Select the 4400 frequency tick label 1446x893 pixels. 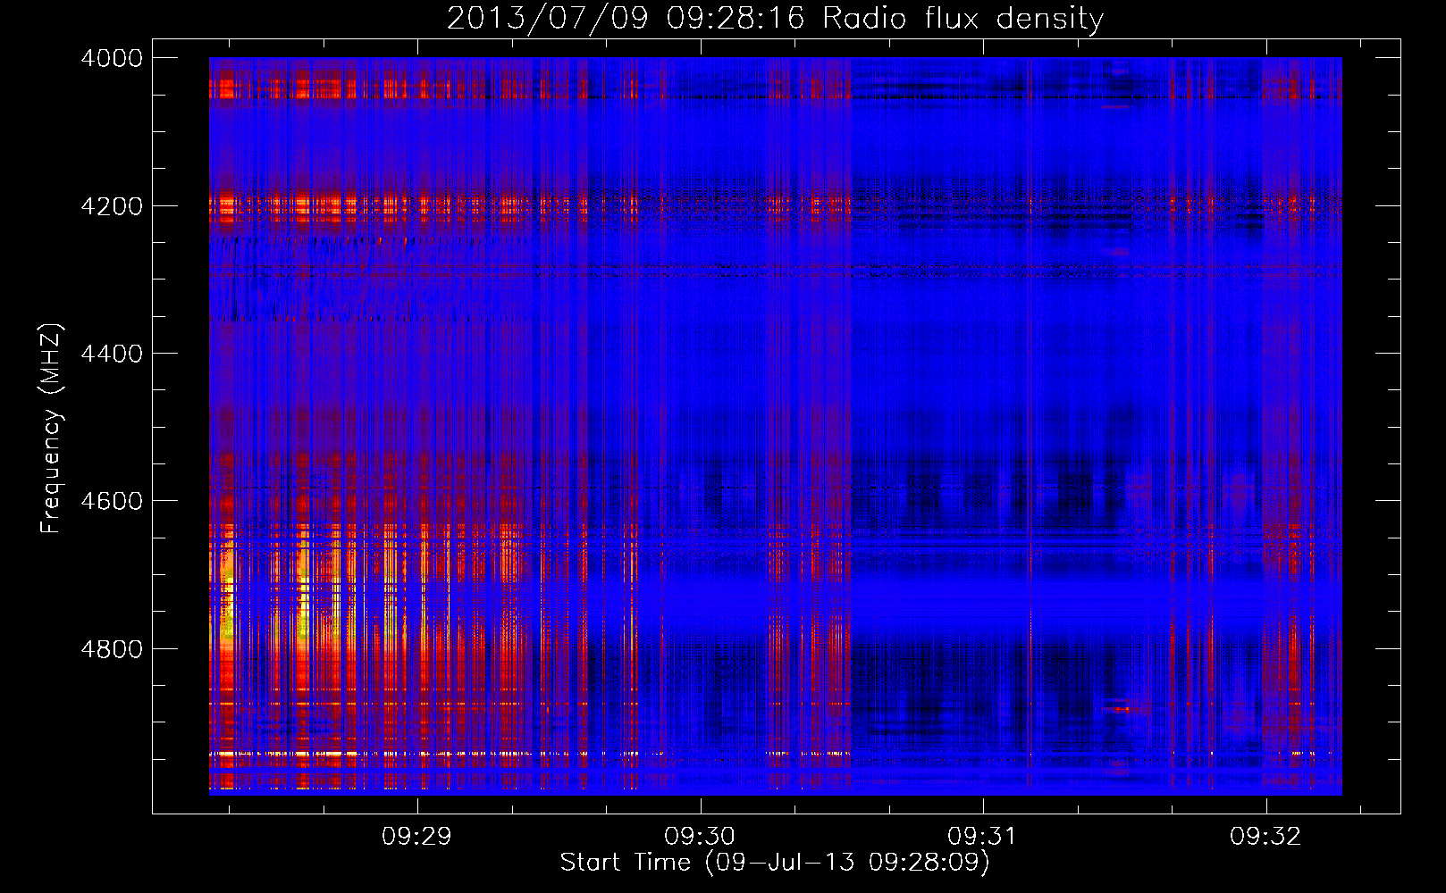coord(112,354)
